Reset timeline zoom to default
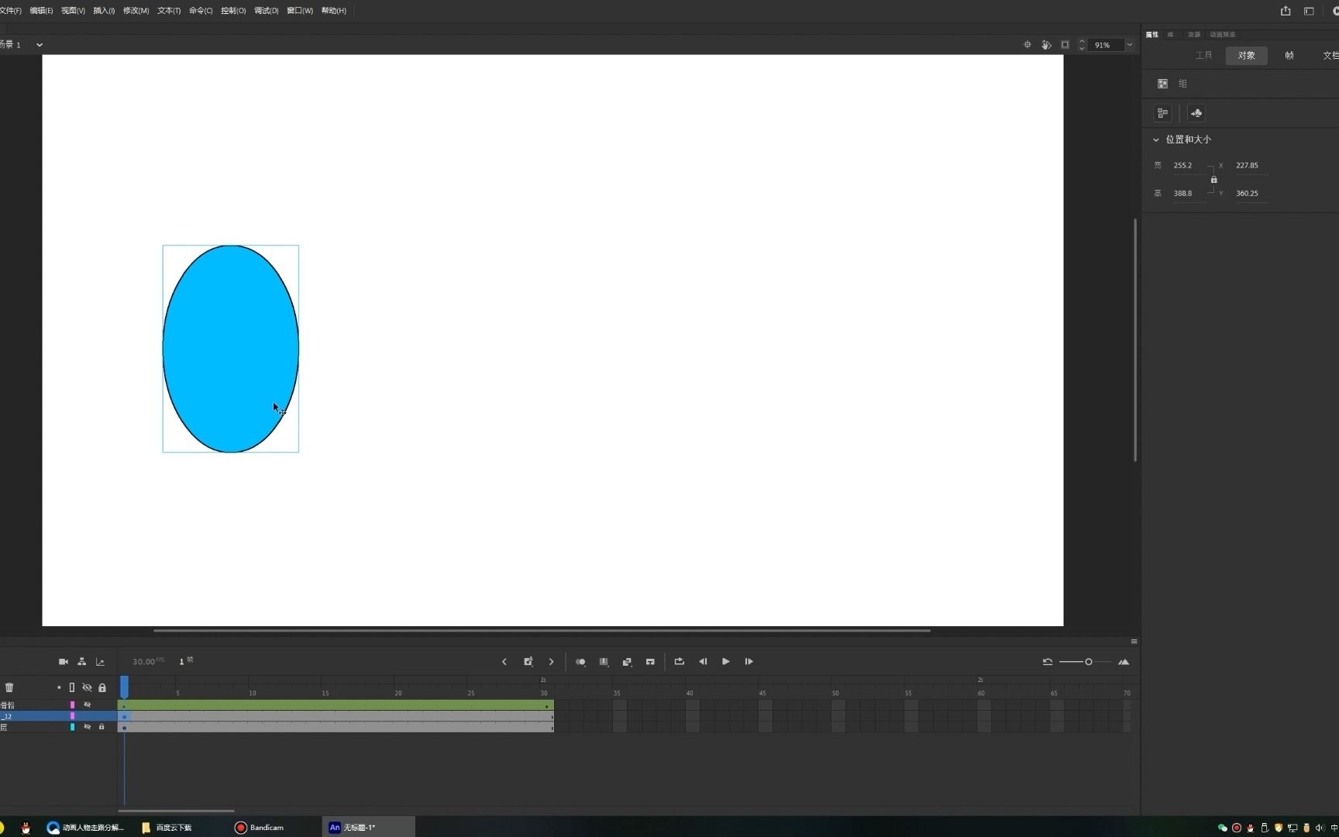 click(x=1048, y=662)
